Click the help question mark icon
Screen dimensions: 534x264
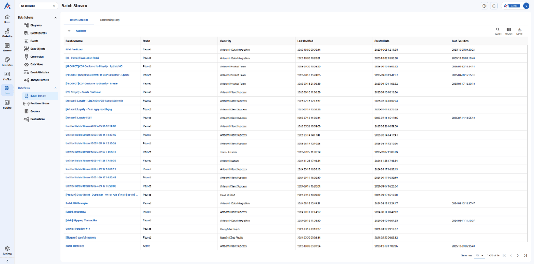tap(484, 6)
